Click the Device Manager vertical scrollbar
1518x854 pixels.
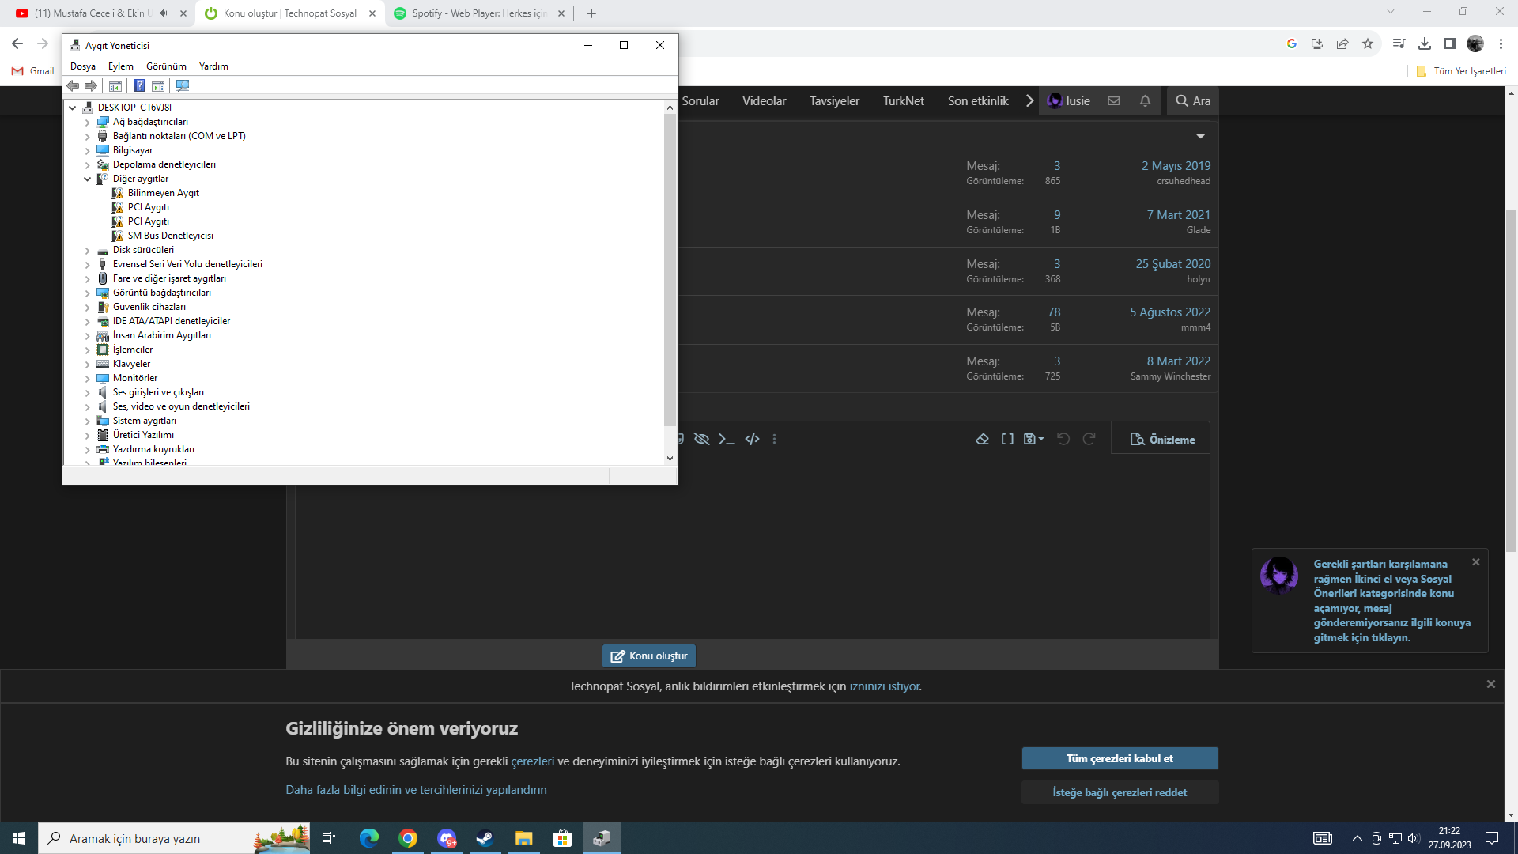[x=670, y=269]
